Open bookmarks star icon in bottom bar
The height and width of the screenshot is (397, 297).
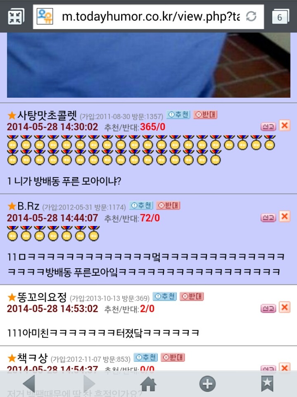(x=267, y=384)
